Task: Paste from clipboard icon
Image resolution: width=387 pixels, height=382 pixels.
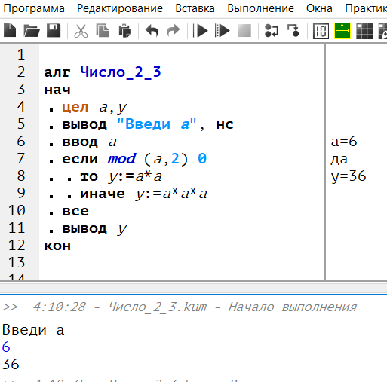Action: [124, 31]
